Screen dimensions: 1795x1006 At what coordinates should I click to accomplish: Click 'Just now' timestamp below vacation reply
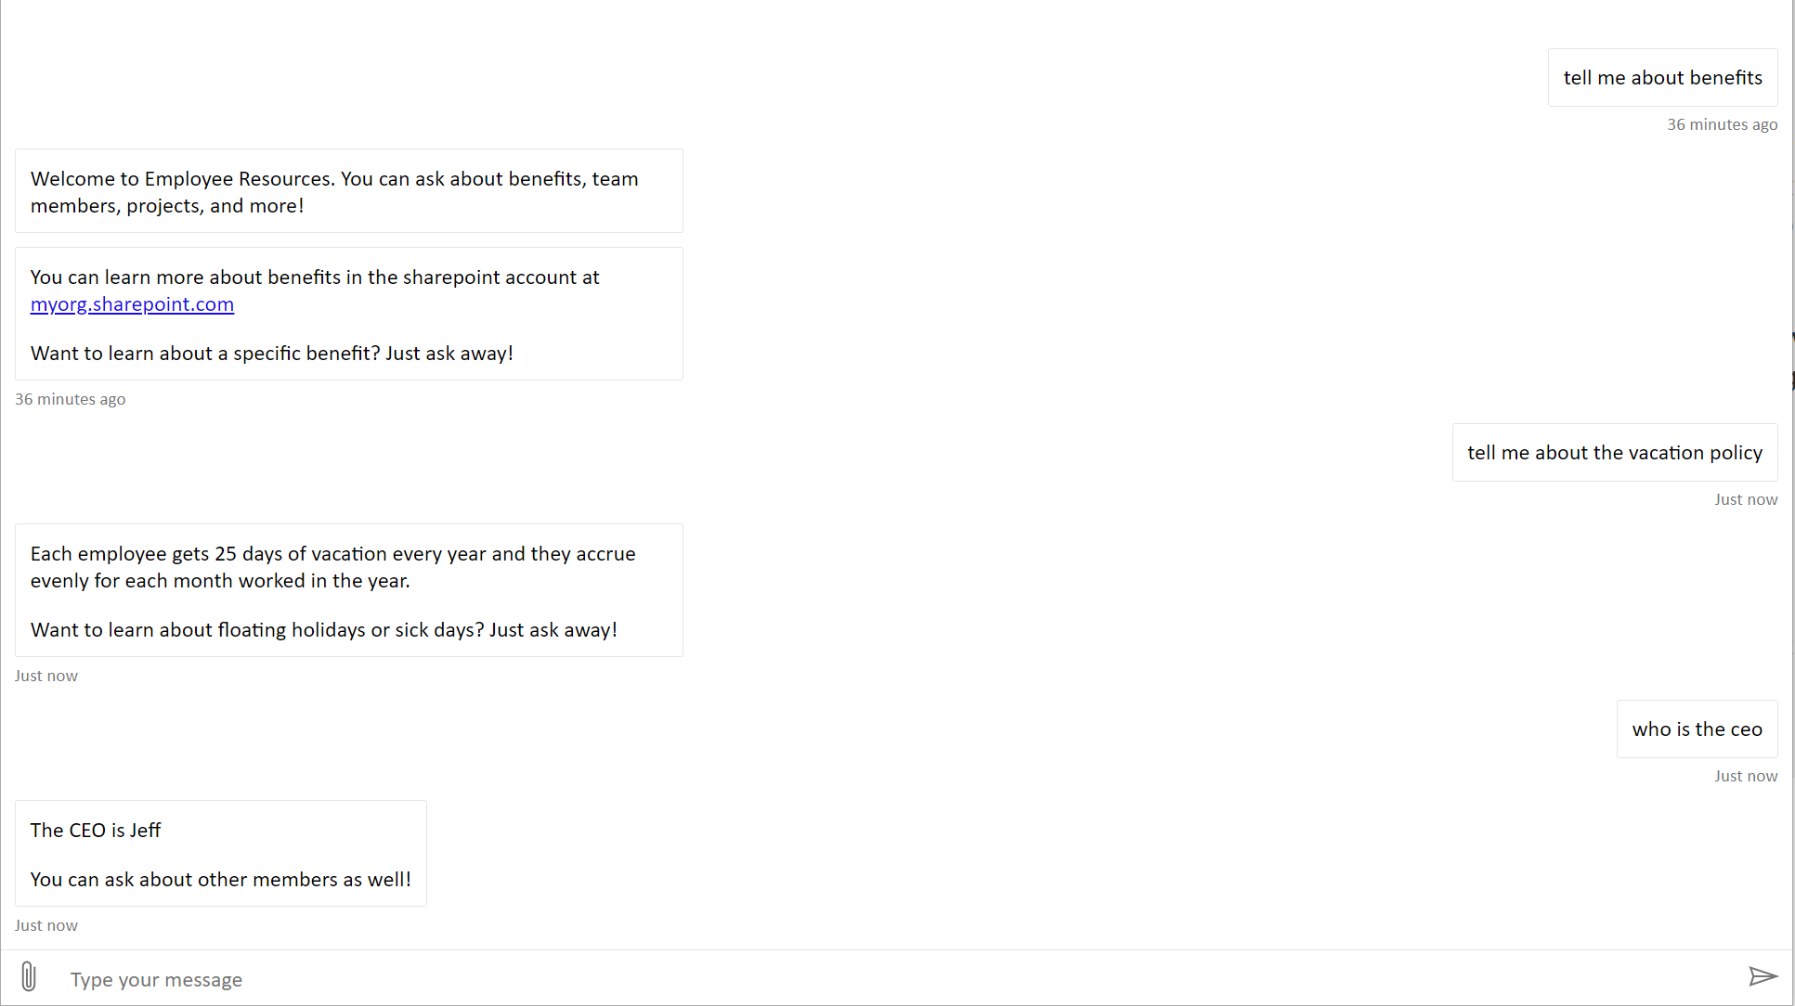[46, 676]
